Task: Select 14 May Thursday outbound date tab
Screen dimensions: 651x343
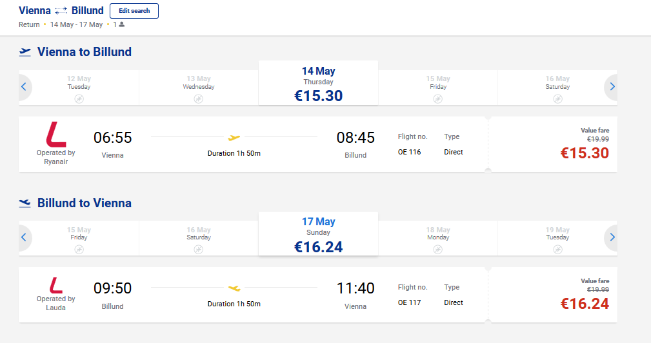Action: point(319,83)
